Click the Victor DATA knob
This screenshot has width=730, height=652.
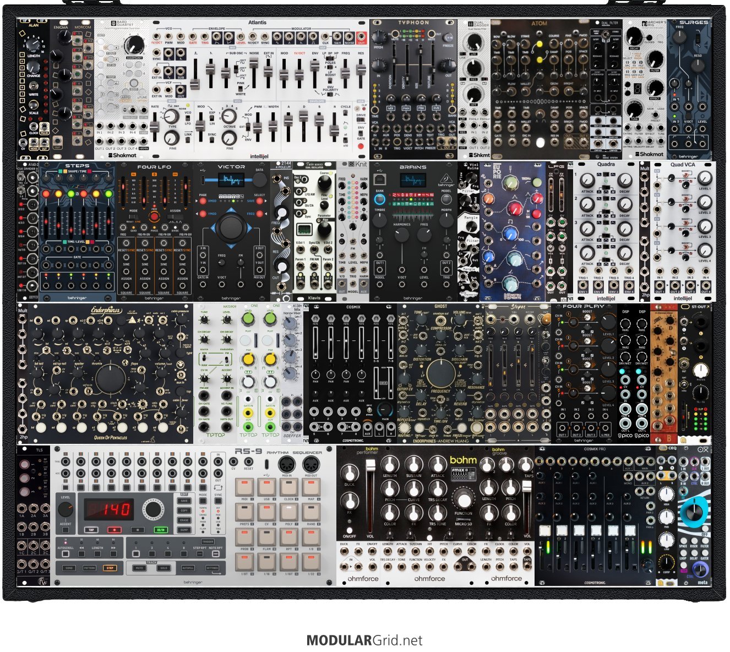pyautogui.click(x=260, y=180)
